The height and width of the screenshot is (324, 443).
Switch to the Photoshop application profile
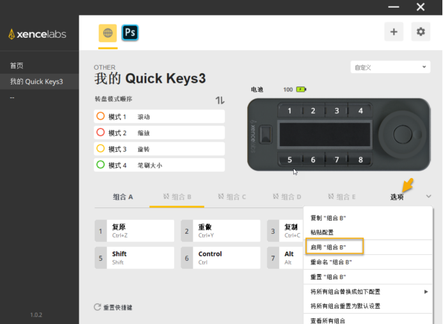(x=130, y=33)
